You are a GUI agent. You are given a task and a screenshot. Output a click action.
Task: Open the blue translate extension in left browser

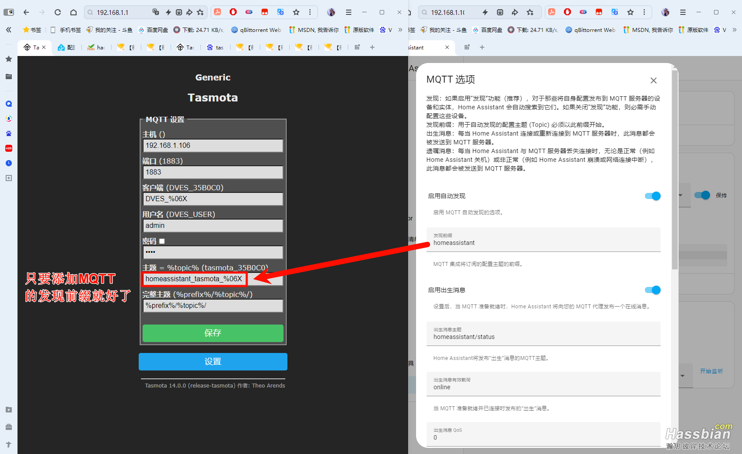coord(280,12)
